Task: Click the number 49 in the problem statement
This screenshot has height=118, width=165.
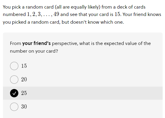Action: click(x=56, y=14)
